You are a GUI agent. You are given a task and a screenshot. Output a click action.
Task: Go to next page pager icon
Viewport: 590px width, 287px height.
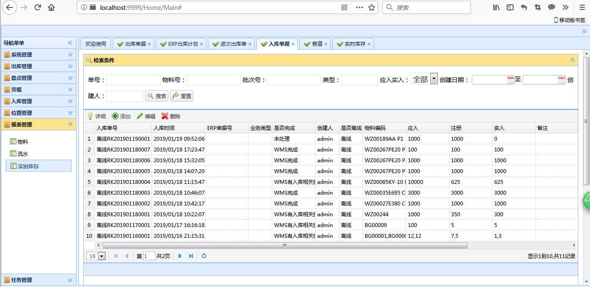tap(180, 256)
